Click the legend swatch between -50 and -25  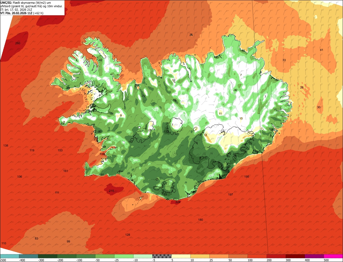coord(105,256)
